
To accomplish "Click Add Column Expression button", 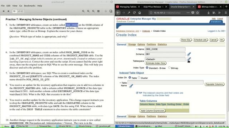I will point(153,111).
